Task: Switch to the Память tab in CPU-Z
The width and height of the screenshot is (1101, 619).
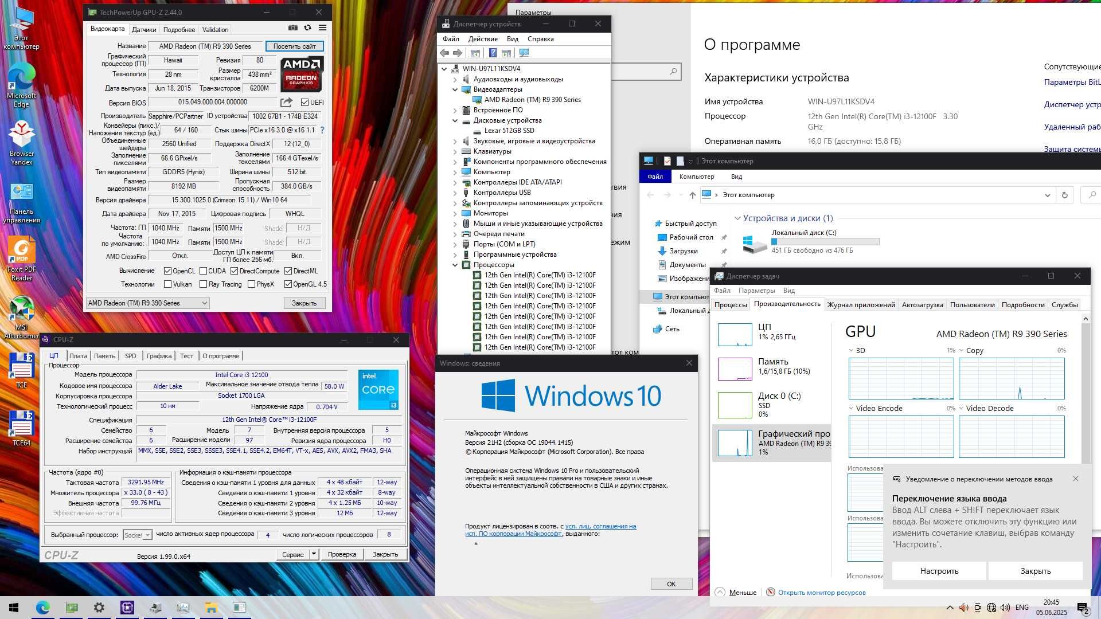Action: click(105, 356)
